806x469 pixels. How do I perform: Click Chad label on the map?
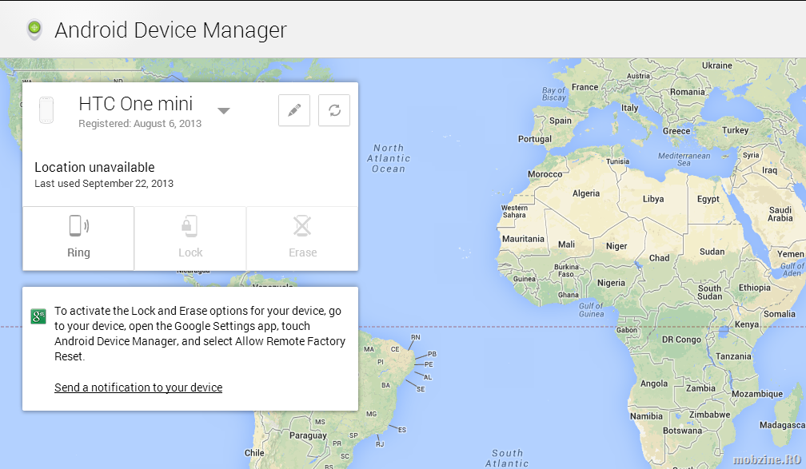point(659,258)
